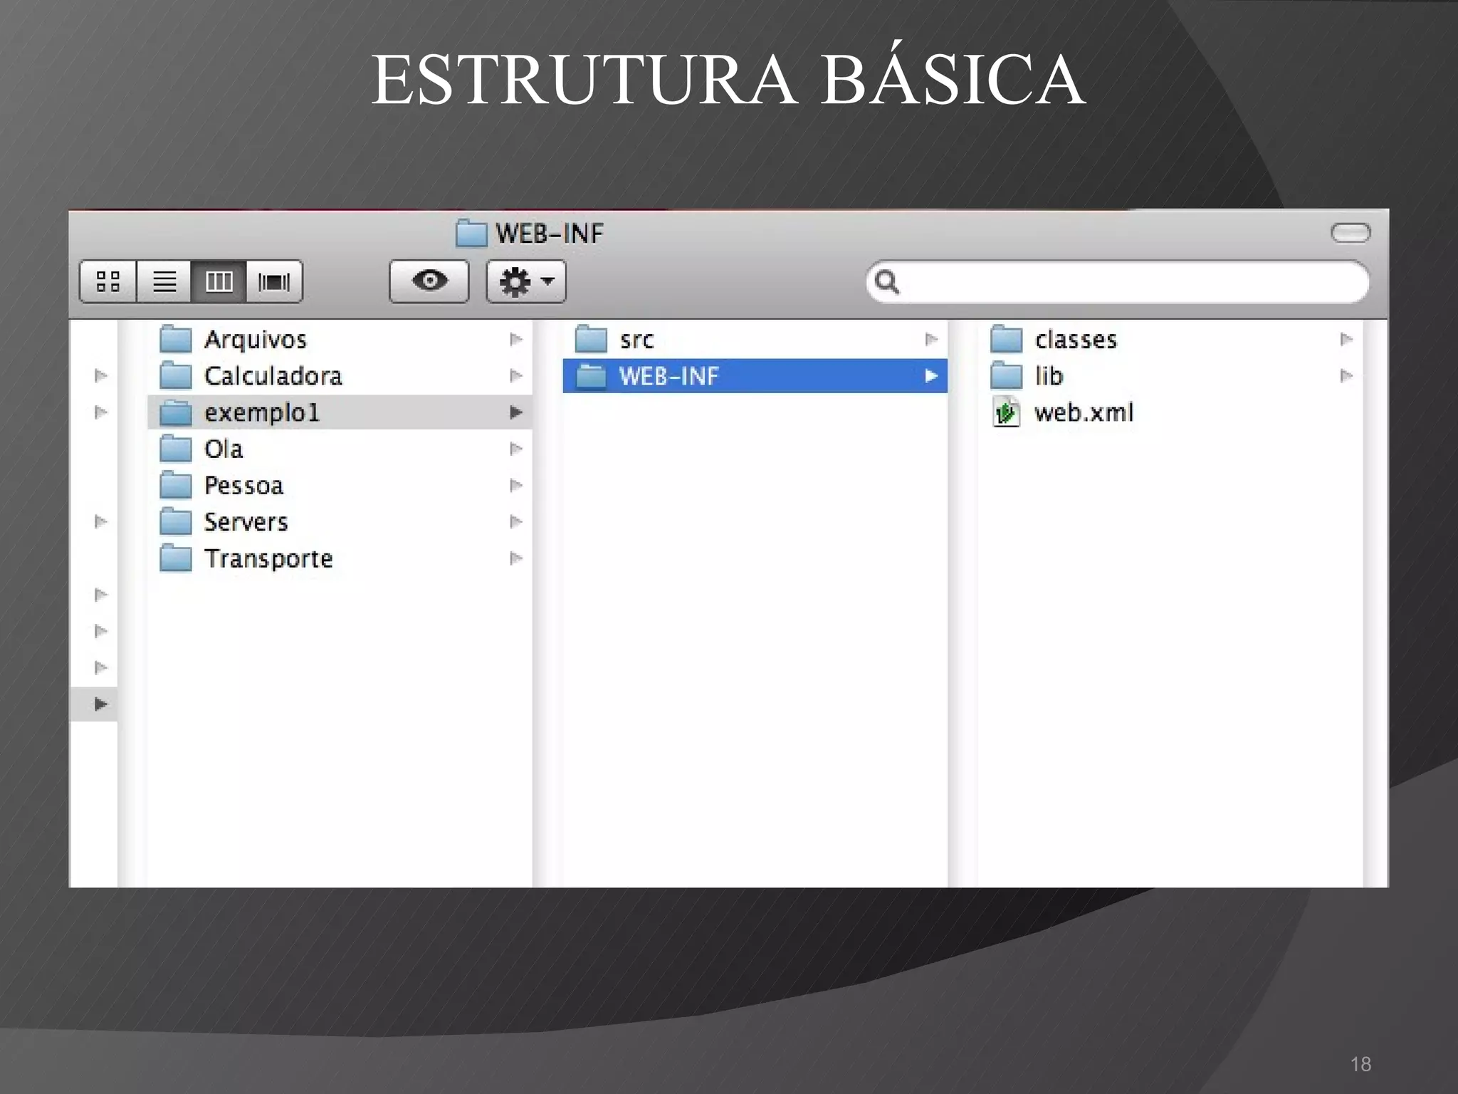Click the Quick Look eye button
Image resolution: width=1458 pixels, height=1094 pixels.
(429, 281)
